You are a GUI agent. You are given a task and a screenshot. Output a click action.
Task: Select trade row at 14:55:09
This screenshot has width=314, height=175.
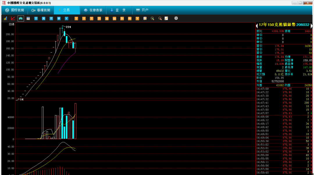pyautogui.click(x=284, y=155)
